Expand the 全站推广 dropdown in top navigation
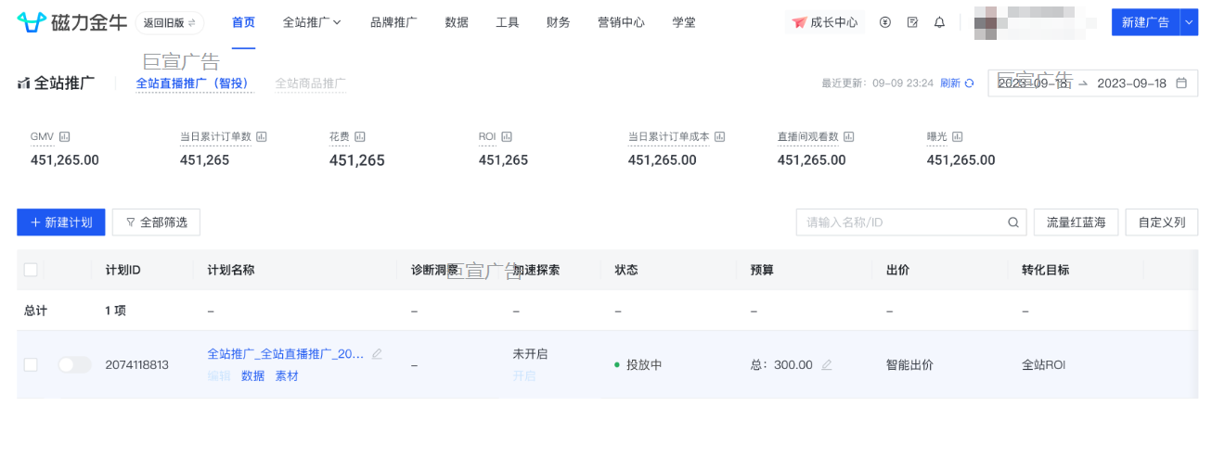The image size is (1212, 457). point(312,22)
